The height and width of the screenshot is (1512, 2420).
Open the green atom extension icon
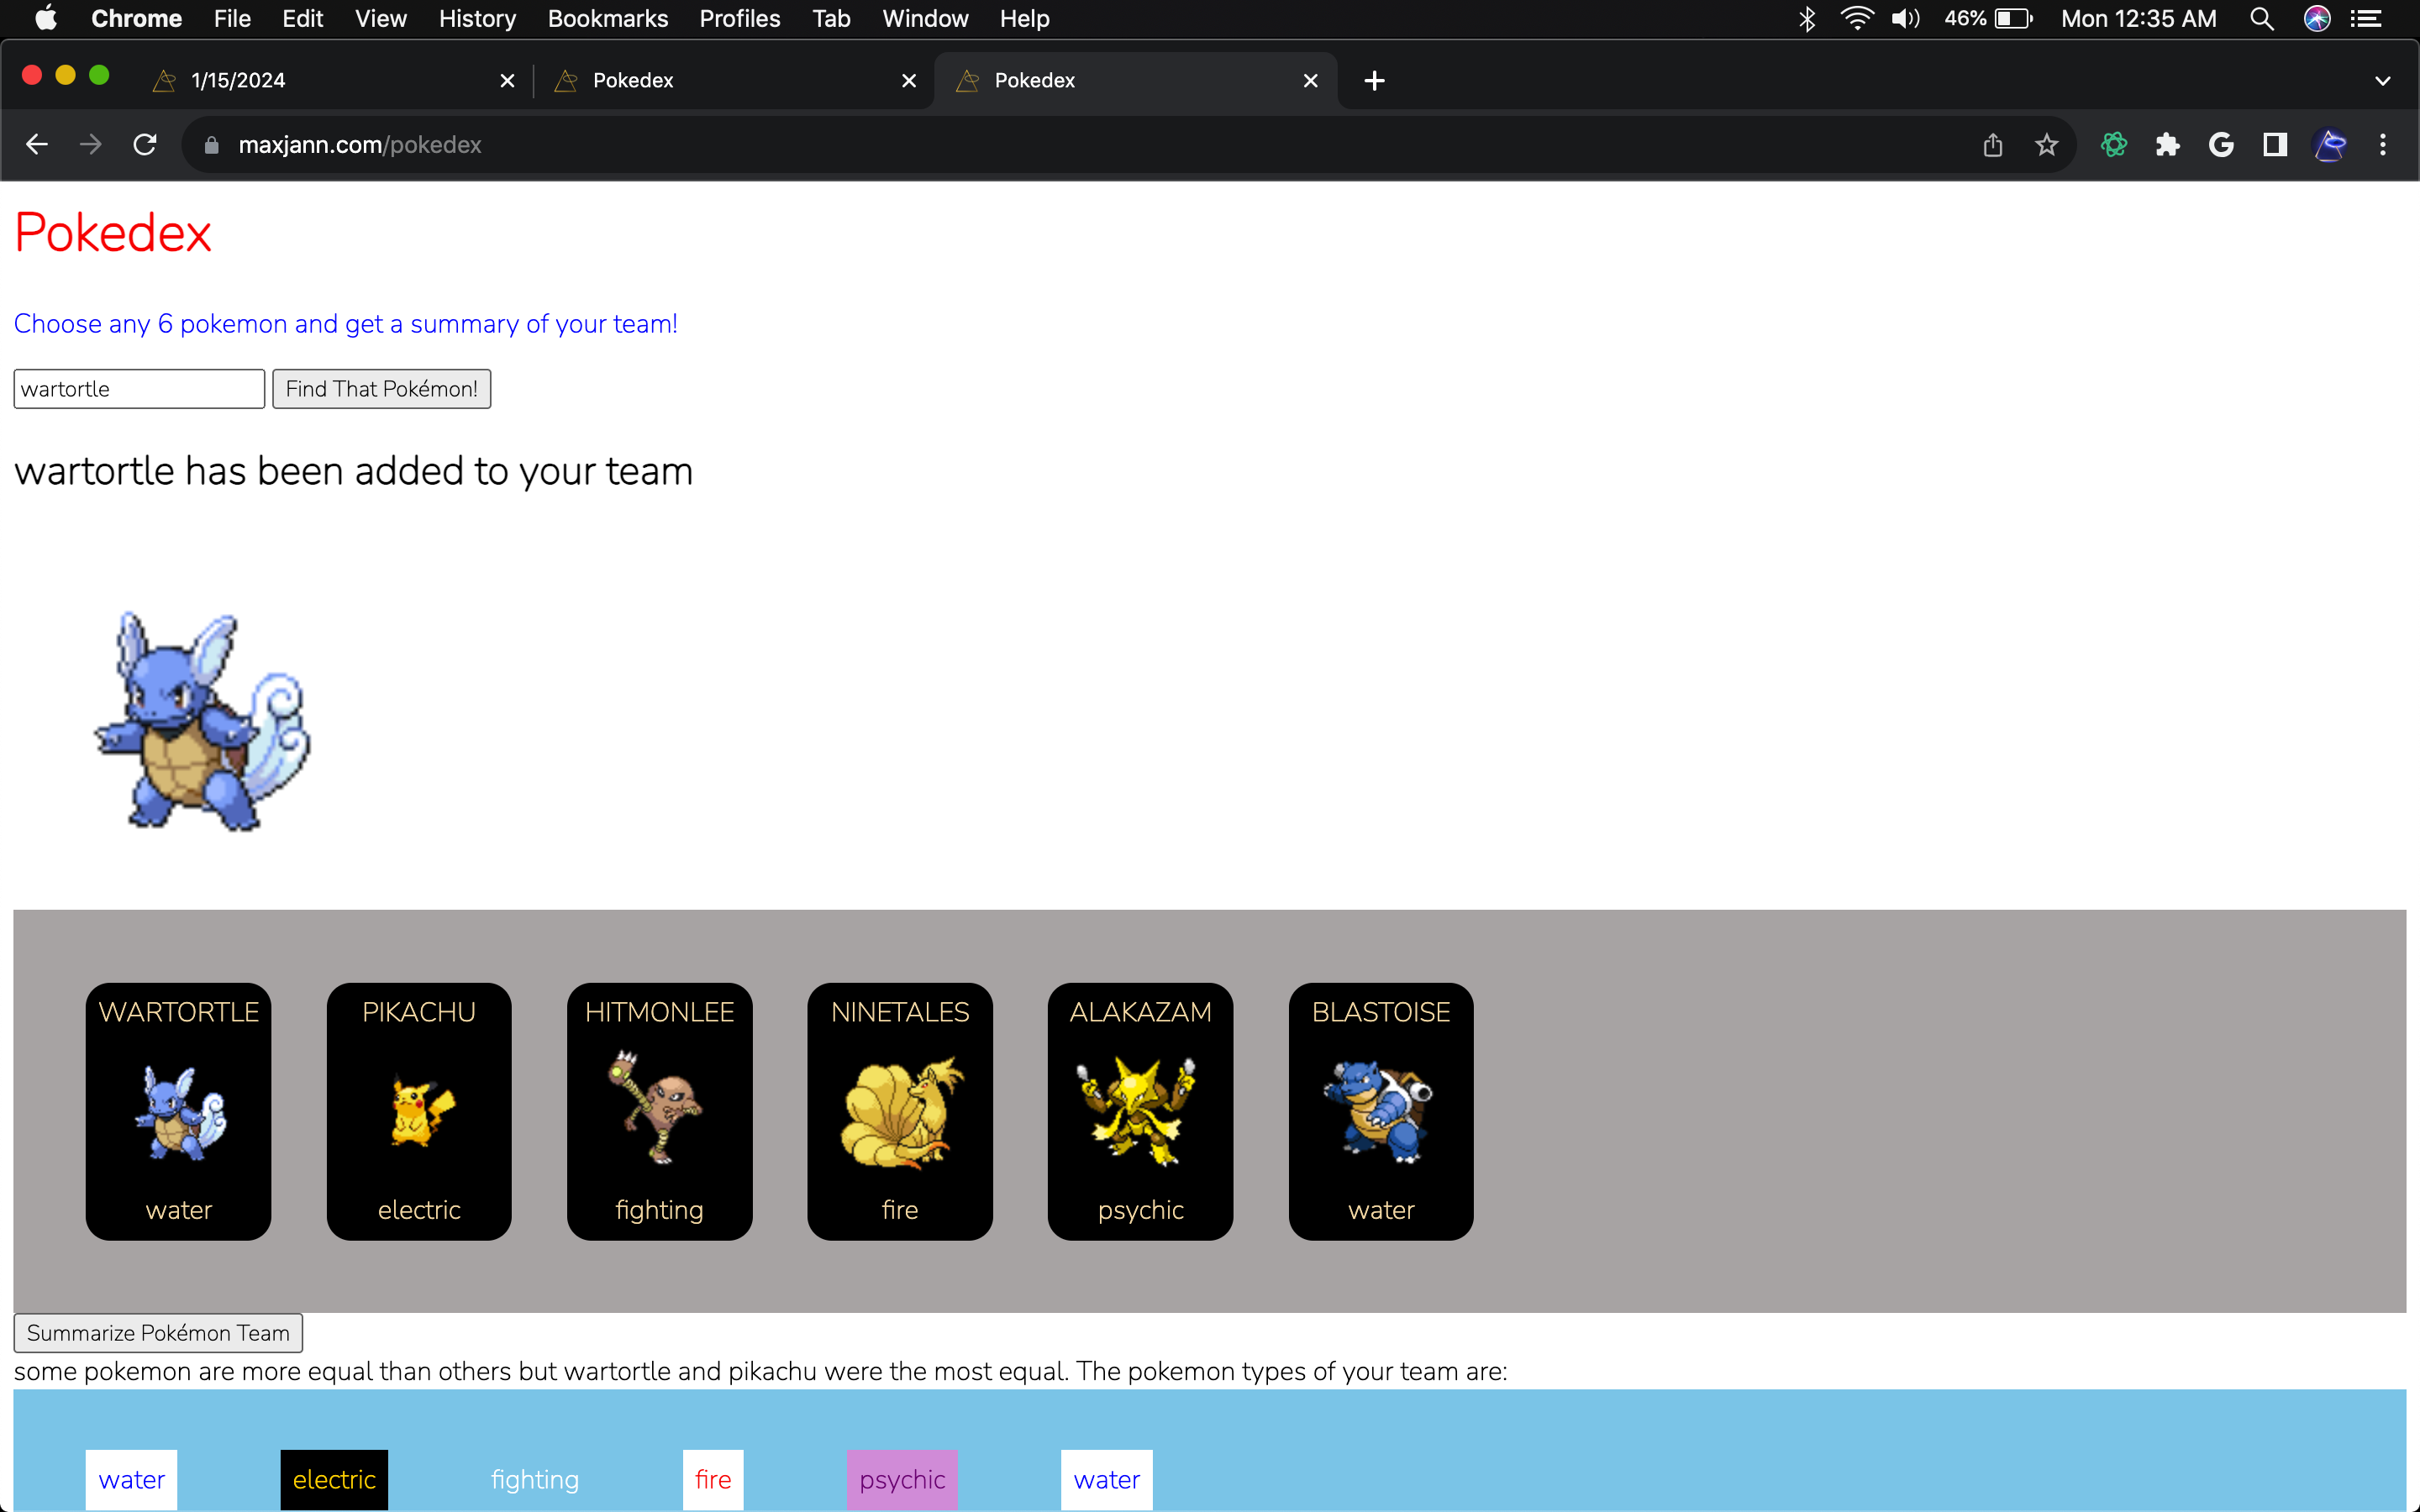[2114, 145]
